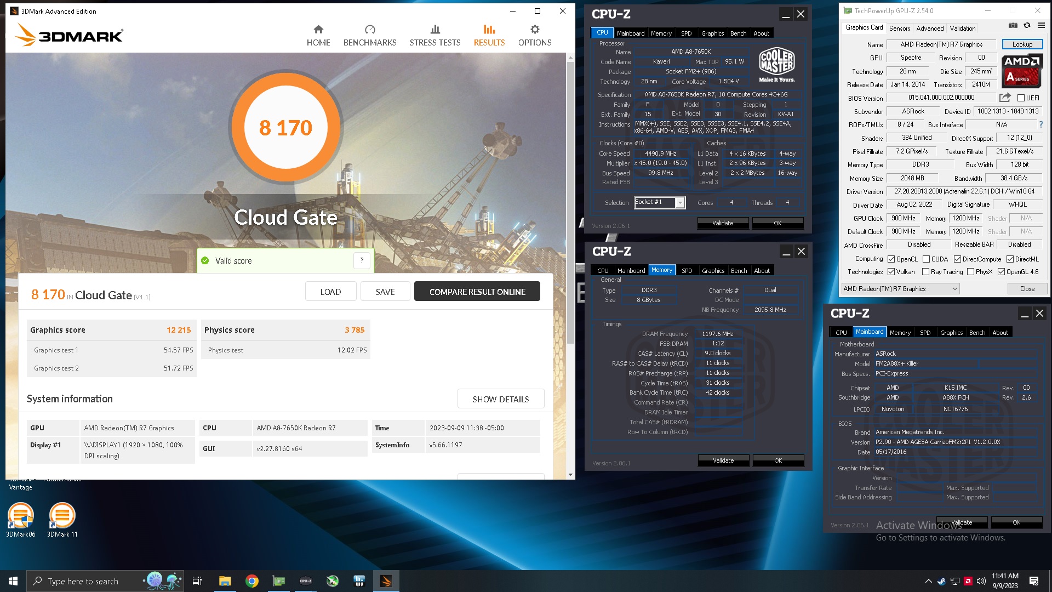Click the BIOS export share icon in GPU-Z

[1005, 98]
